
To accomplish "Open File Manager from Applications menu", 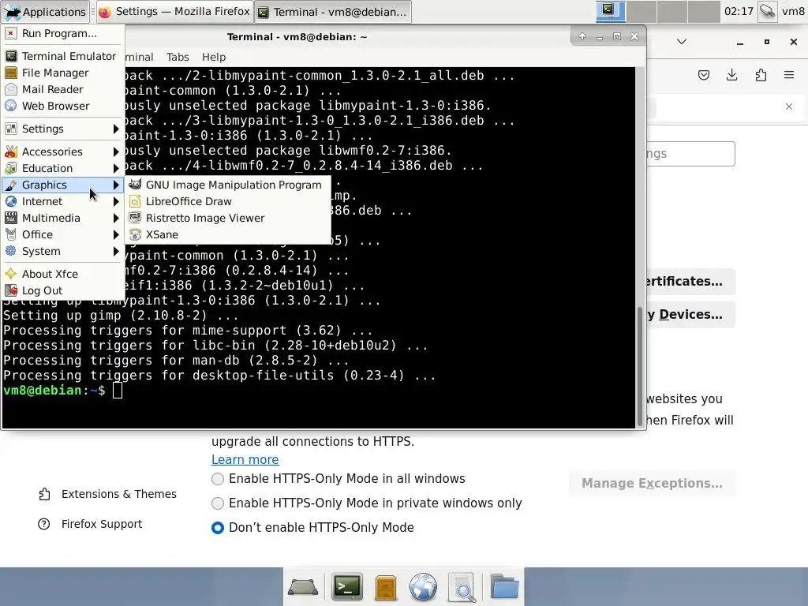I will pyautogui.click(x=62, y=73).
